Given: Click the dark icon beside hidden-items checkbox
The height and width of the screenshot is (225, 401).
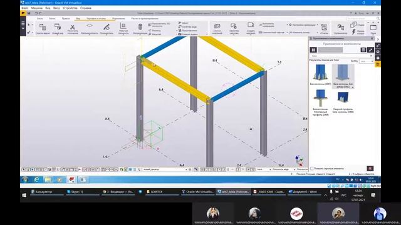Looking at the screenshot, I should click(370, 168).
